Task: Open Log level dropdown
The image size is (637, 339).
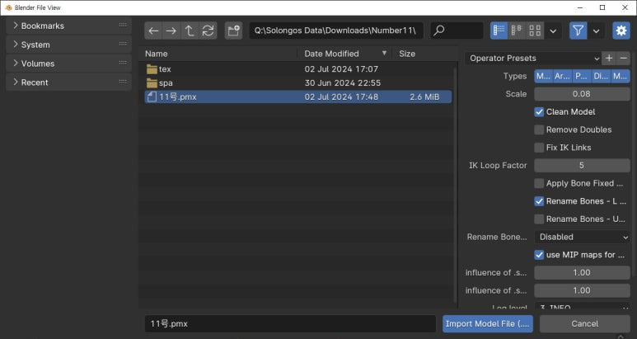Action: click(582, 307)
